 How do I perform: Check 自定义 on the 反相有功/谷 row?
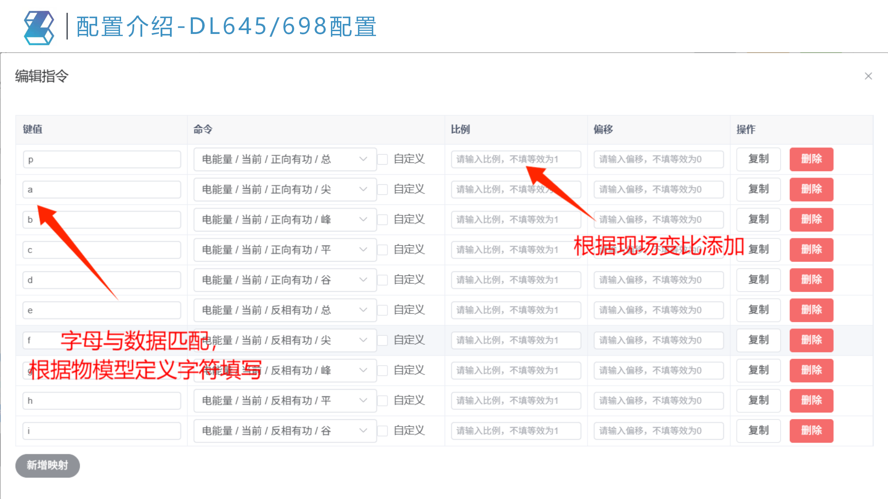(383, 430)
